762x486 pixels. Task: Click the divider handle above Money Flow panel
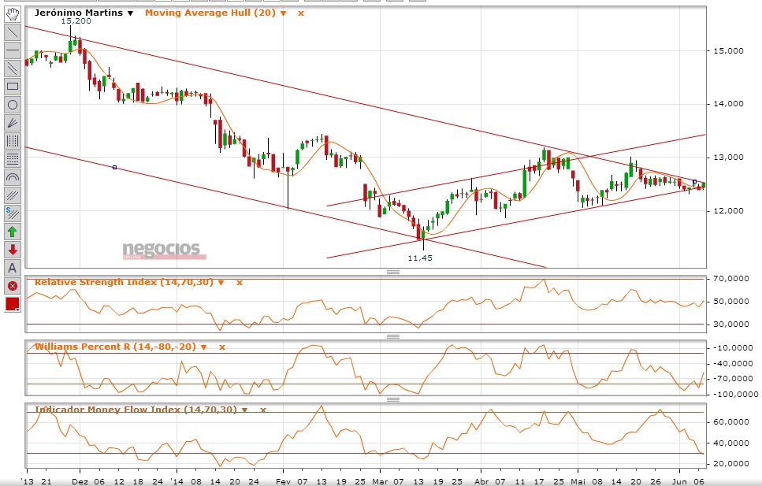pos(393,399)
